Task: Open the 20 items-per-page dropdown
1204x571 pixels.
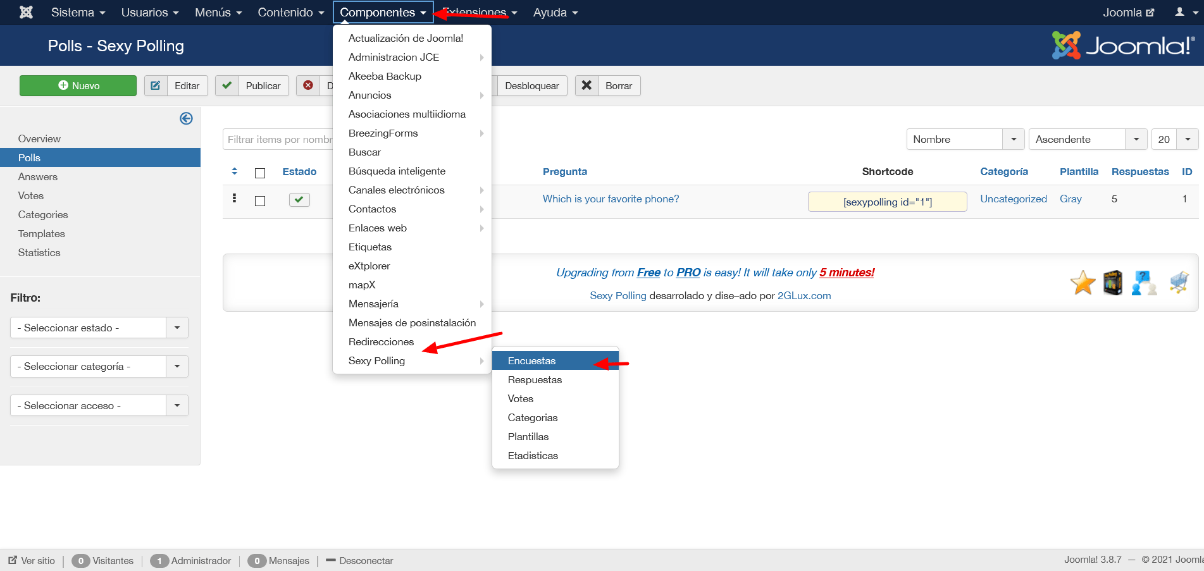Action: pos(1175,139)
